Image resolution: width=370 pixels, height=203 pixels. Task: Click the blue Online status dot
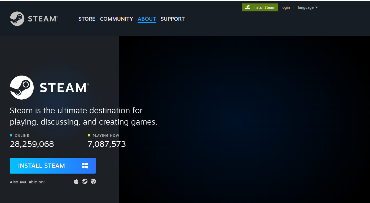tap(11, 135)
